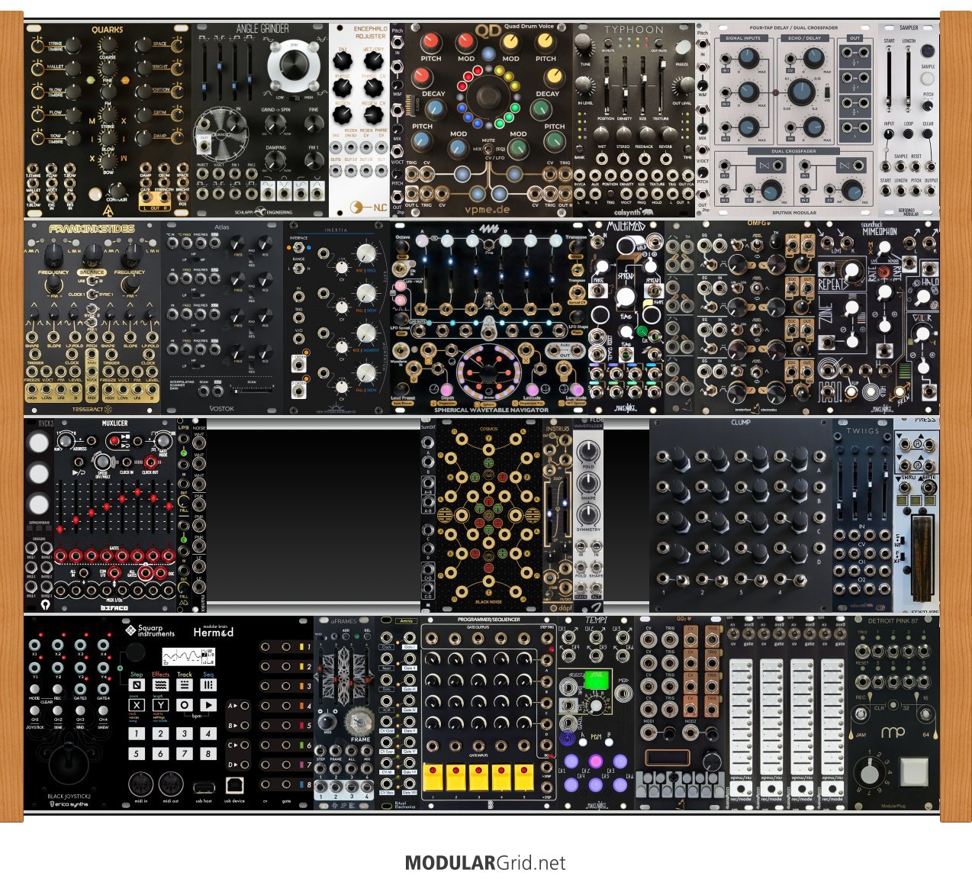Click the Frankinkstides BALANCE knob

click(92, 256)
